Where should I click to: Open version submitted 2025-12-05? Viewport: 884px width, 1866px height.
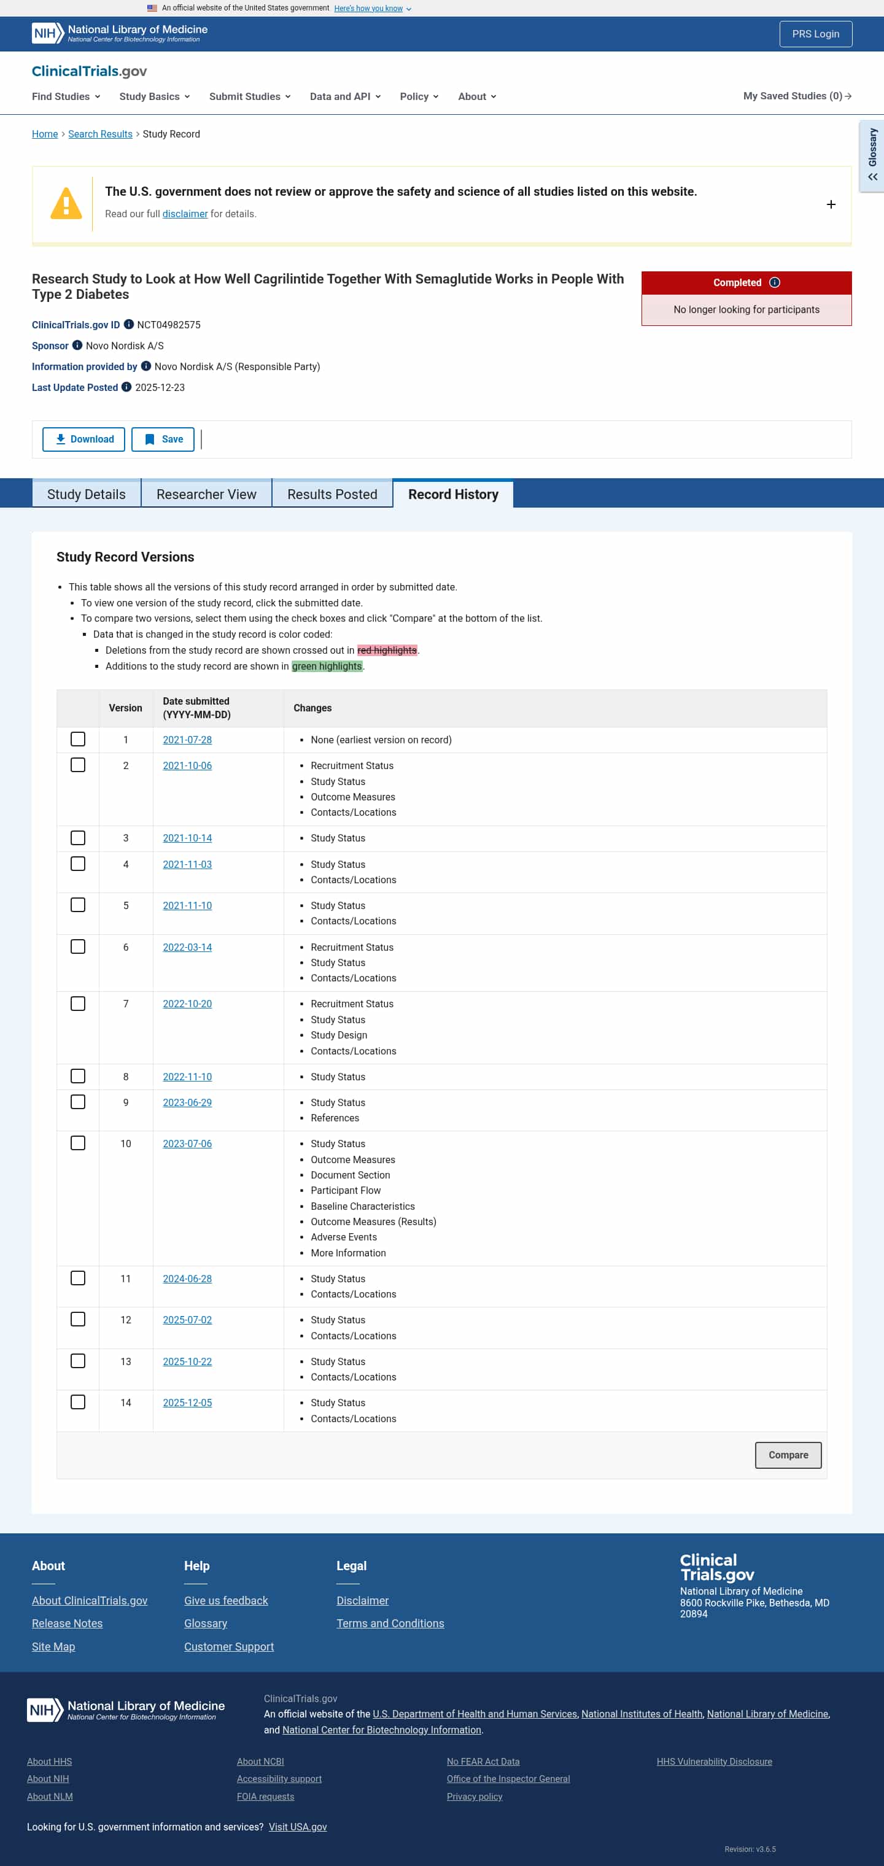pyautogui.click(x=188, y=1403)
